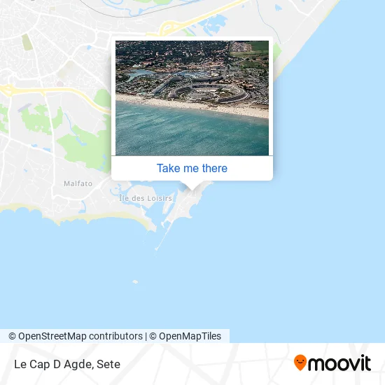Viewport: 385px width, 385px height.
Task: Click the small islet in the sea
Action: tap(135, 281)
